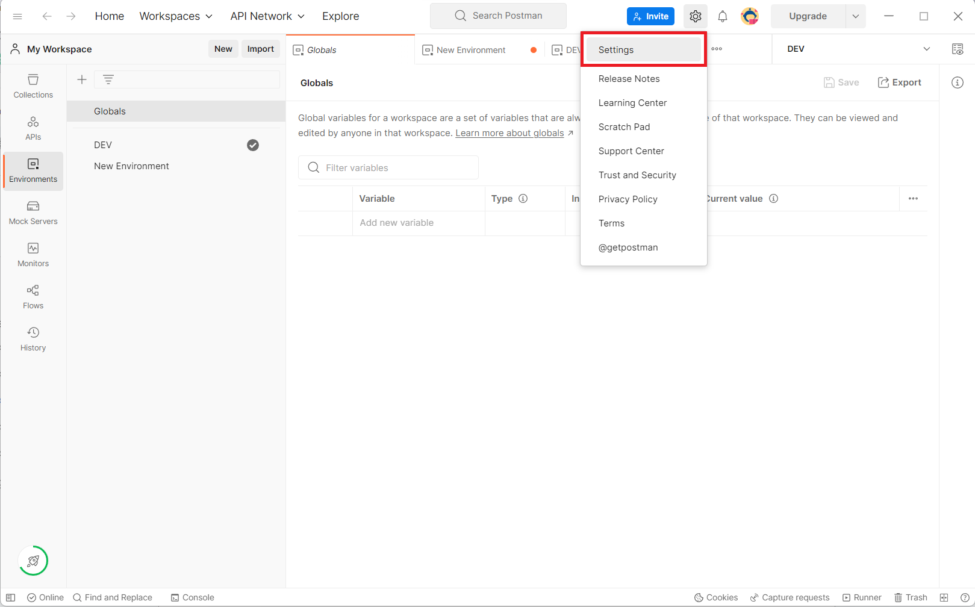Viewport: 975px width, 607px height.
Task: Open the user avatar menu
Action: point(750,16)
